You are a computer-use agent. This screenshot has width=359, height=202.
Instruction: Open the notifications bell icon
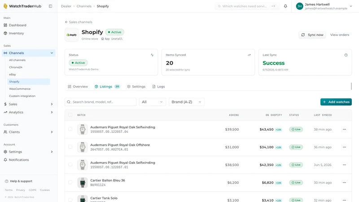pos(285,6)
